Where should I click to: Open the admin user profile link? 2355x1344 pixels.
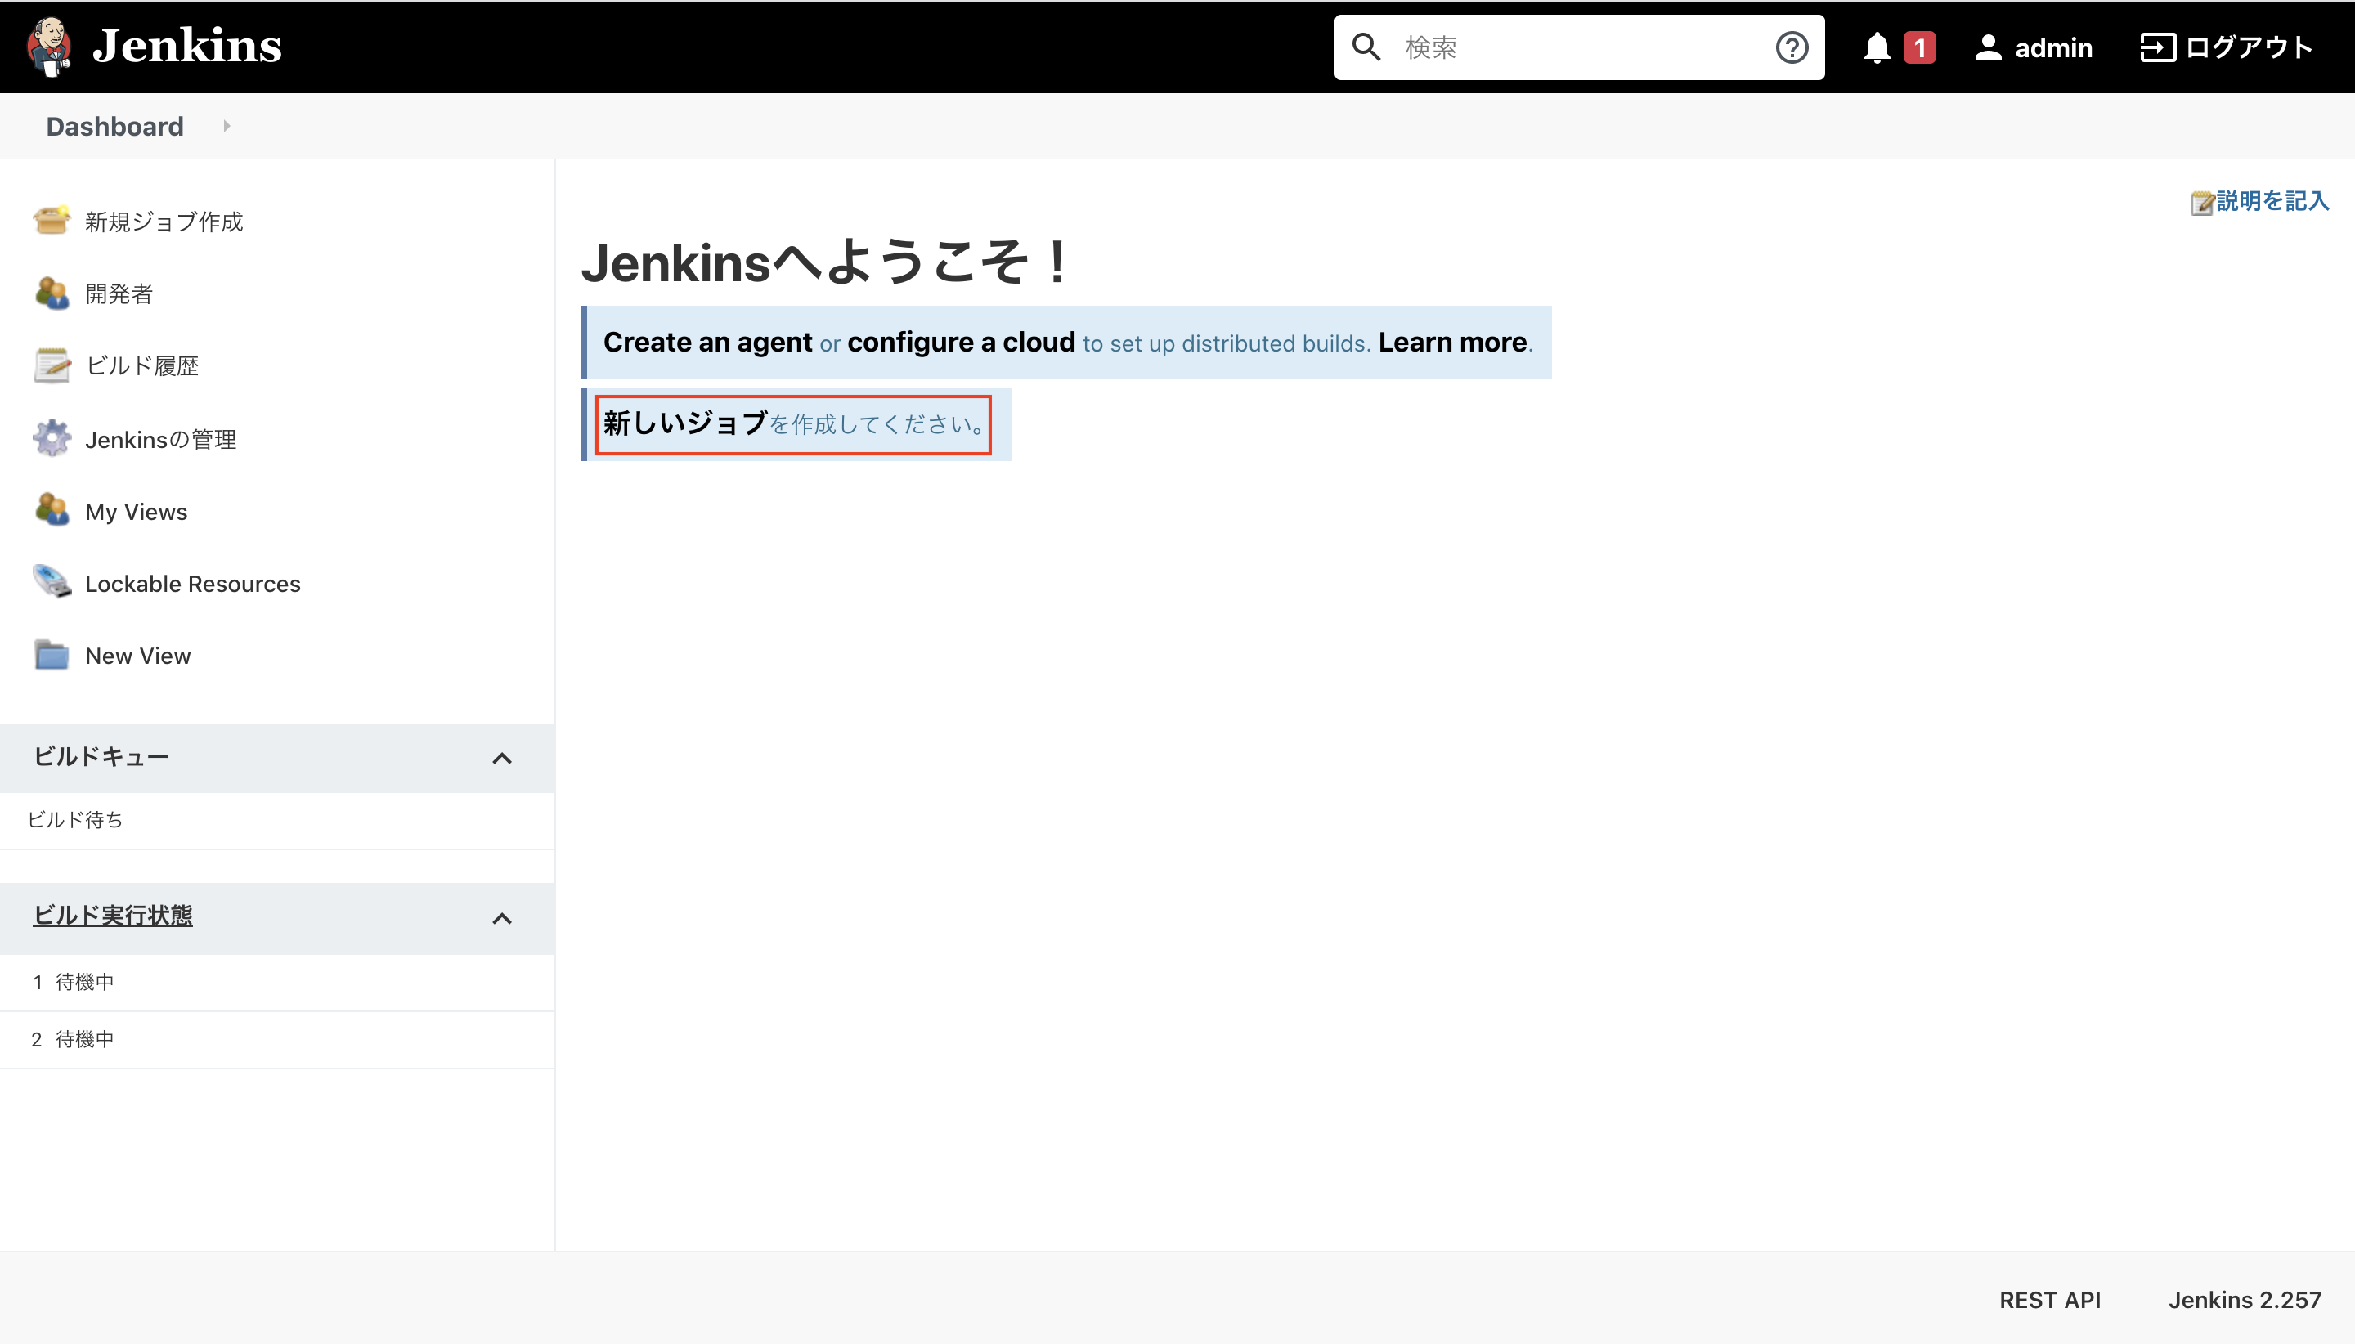pyautogui.click(x=2053, y=48)
